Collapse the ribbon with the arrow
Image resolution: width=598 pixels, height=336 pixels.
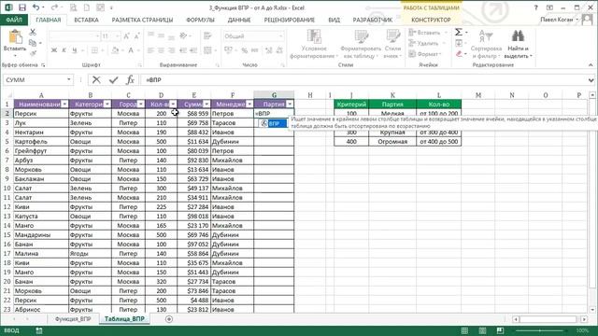tap(591, 65)
